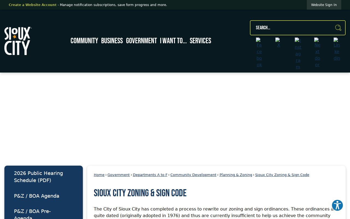This screenshot has height=219, width=350.
Task: Open the Business menu
Action: (112, 41)
